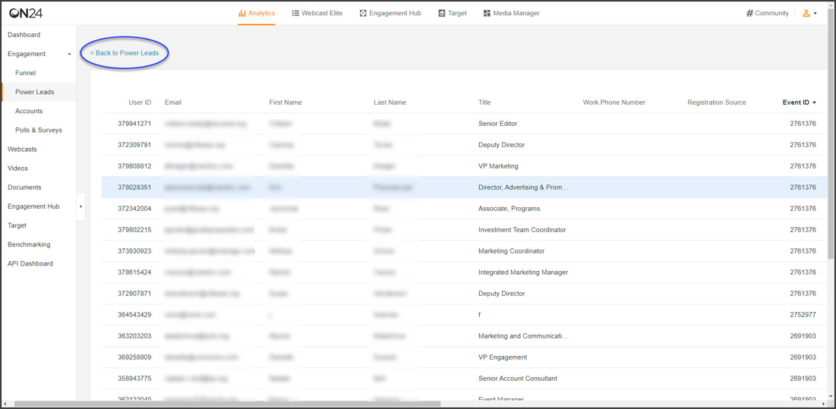
Task: Select Power Leads in the sidebar
Action: (35, 92)
